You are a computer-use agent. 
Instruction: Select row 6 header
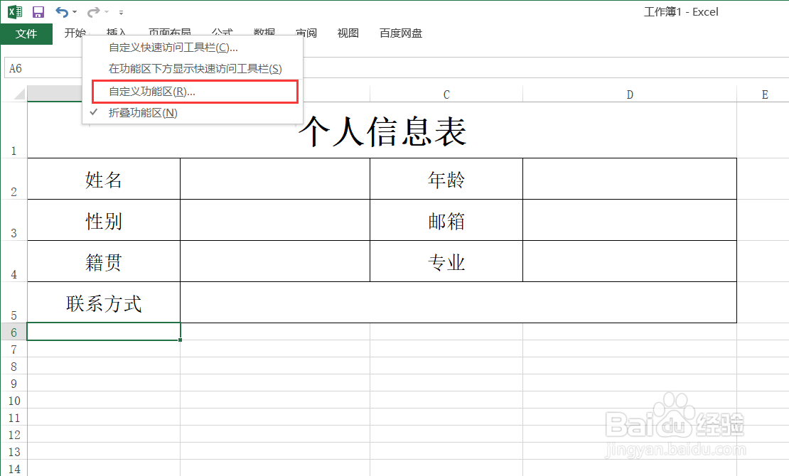point(14,332)
